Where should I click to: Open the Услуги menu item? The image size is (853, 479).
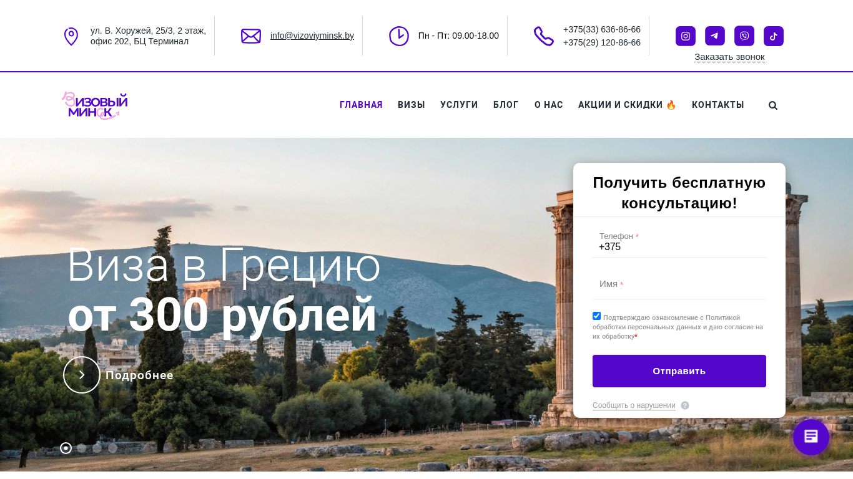point(459,105)
